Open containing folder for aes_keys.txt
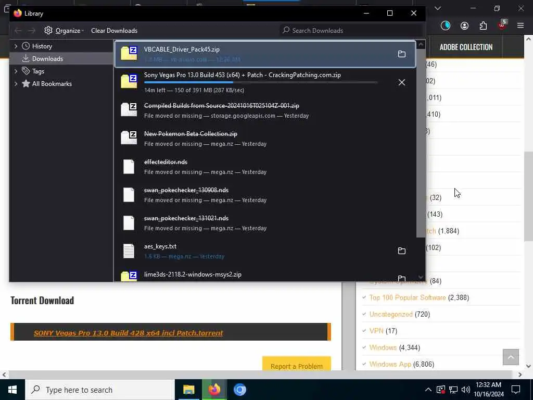The height and width of the screenshot is (400, 533). click(401, 251)
